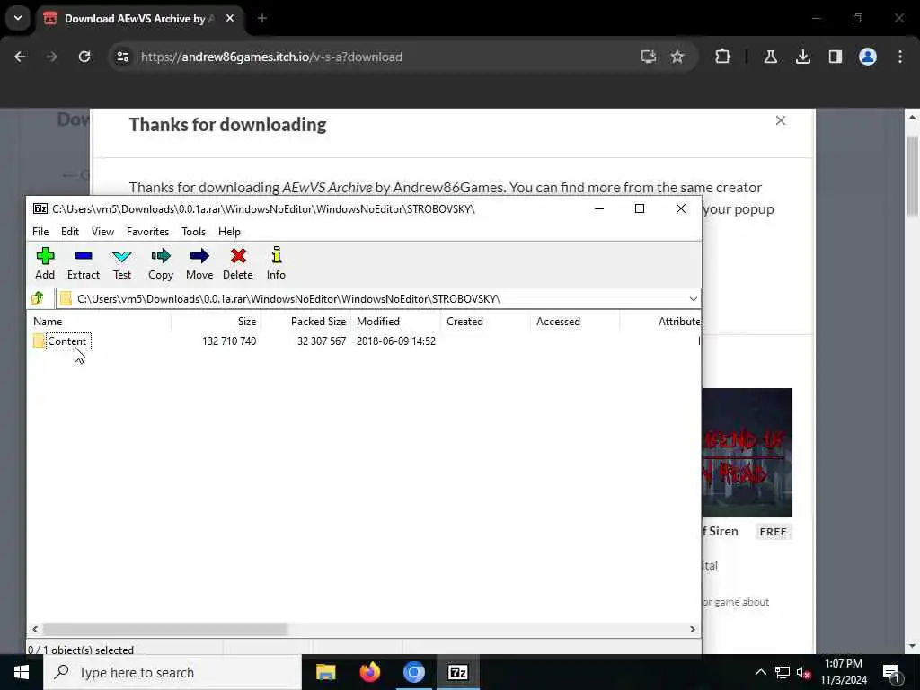Open the notifications center icon
The width and height of the screenshot is (920, 690).
click(892, 673)
